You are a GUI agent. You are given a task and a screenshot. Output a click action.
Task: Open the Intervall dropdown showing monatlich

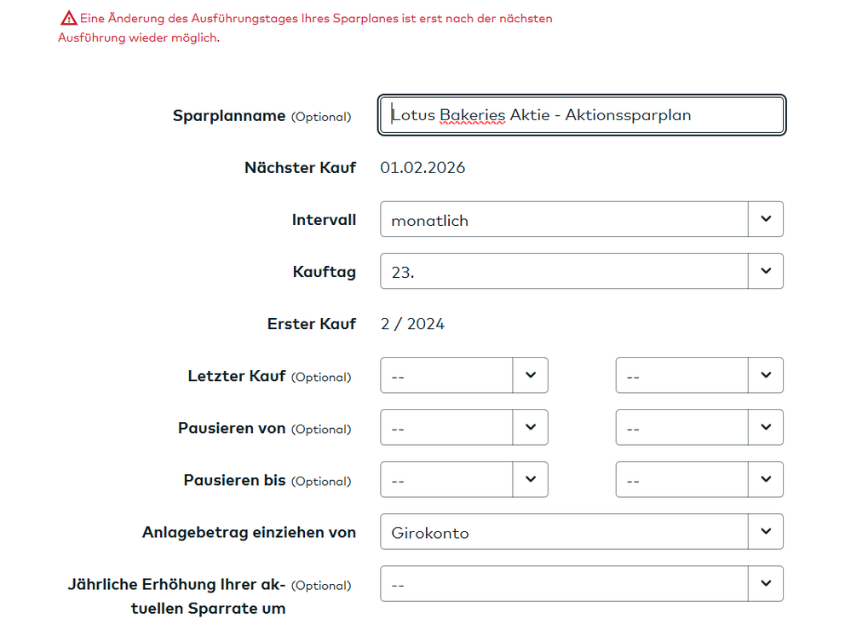coord(581,219)
